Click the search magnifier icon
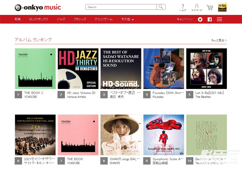 (x=161, y=7)
